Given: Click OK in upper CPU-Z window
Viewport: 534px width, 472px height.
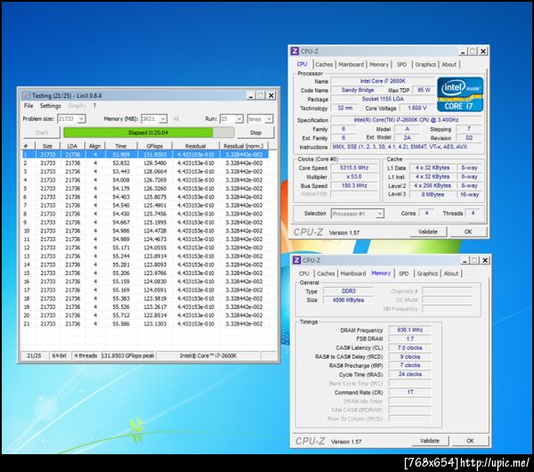Looking at the screenshot, I should pos(468,232).
